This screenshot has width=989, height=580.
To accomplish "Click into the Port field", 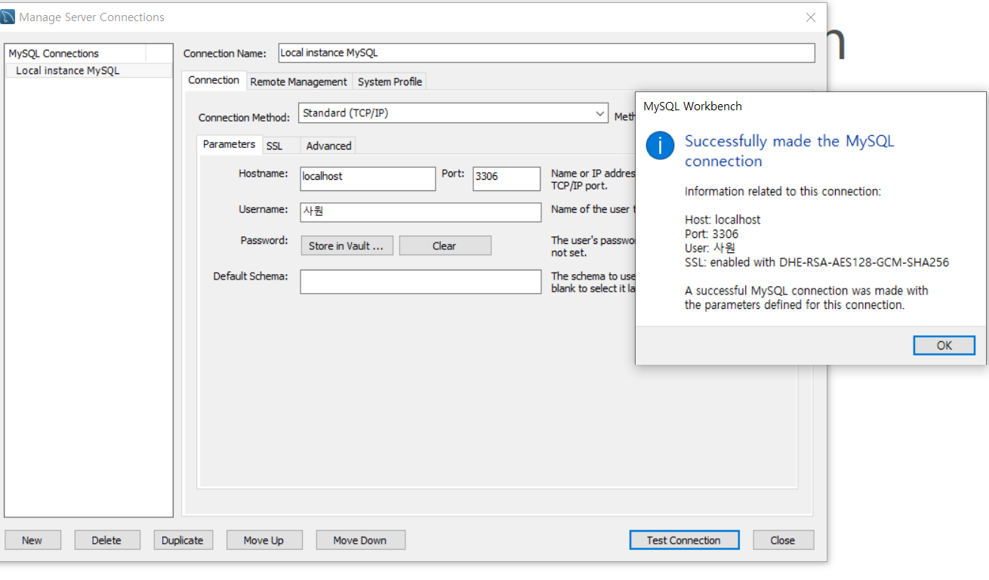I will [507, 179].
